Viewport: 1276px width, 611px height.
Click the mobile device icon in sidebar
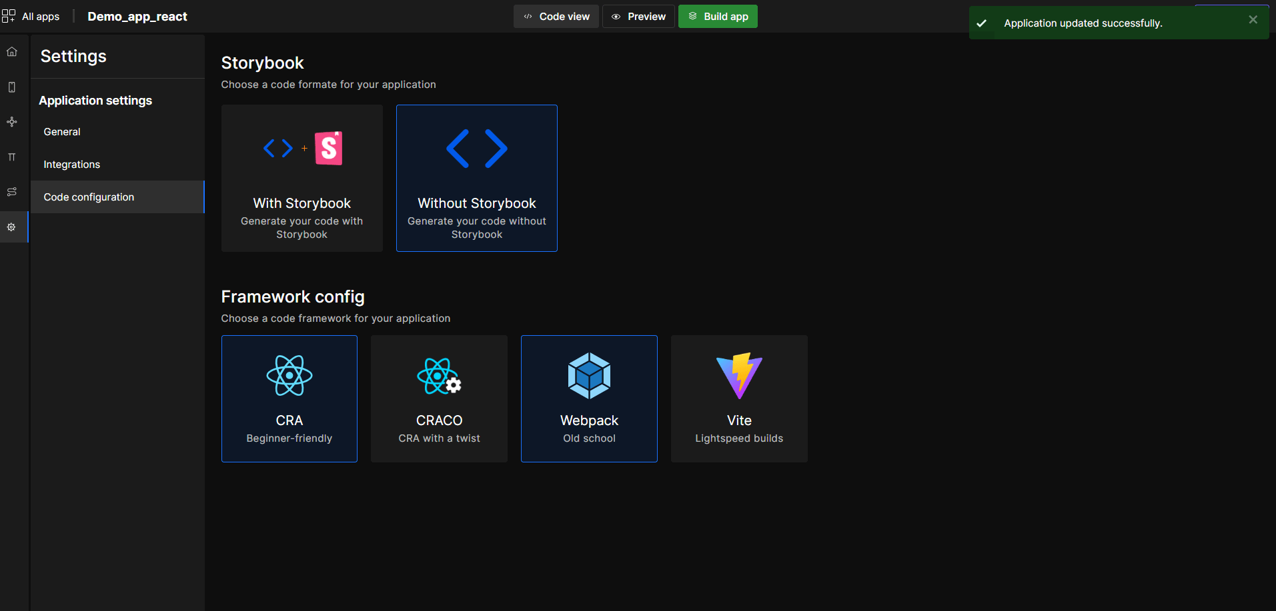click(x=12, y=87)
